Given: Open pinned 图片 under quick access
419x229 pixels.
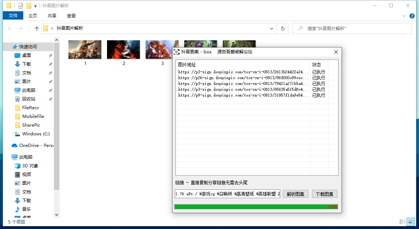Looking at the screenshot, I should (x=27, y=82).
